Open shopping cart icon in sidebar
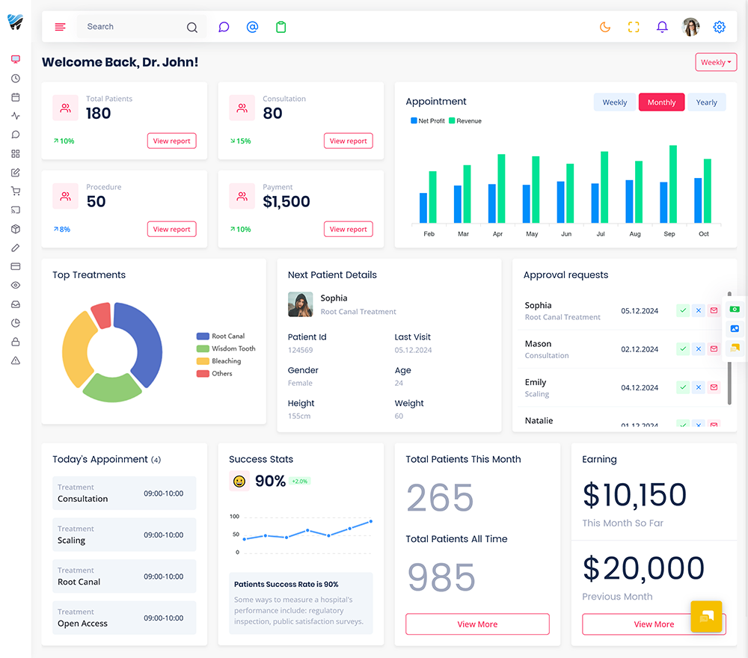Viewport: 748px width, 658px height. point(16,191)
